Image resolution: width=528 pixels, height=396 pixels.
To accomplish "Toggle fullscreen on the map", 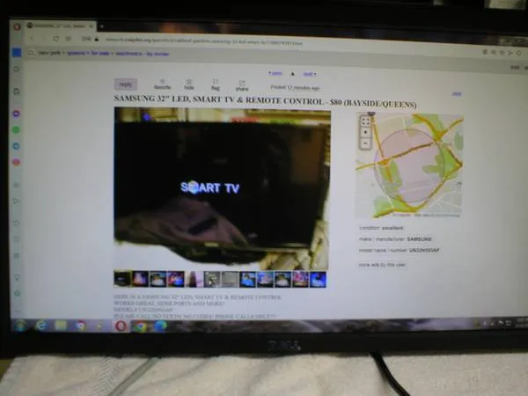I will (366, 121).
